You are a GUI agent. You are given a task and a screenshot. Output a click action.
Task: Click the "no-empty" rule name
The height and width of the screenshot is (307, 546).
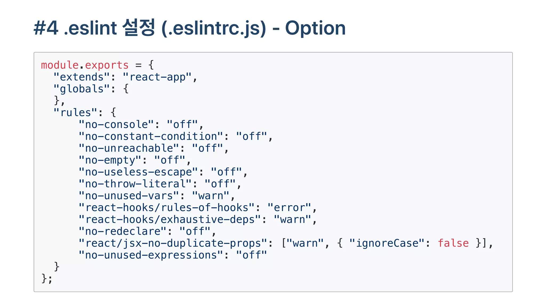pos(110,160)
